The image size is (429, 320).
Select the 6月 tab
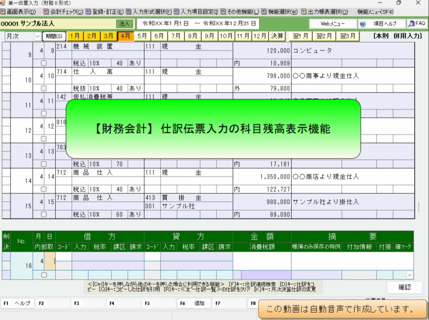click(159, 36)
